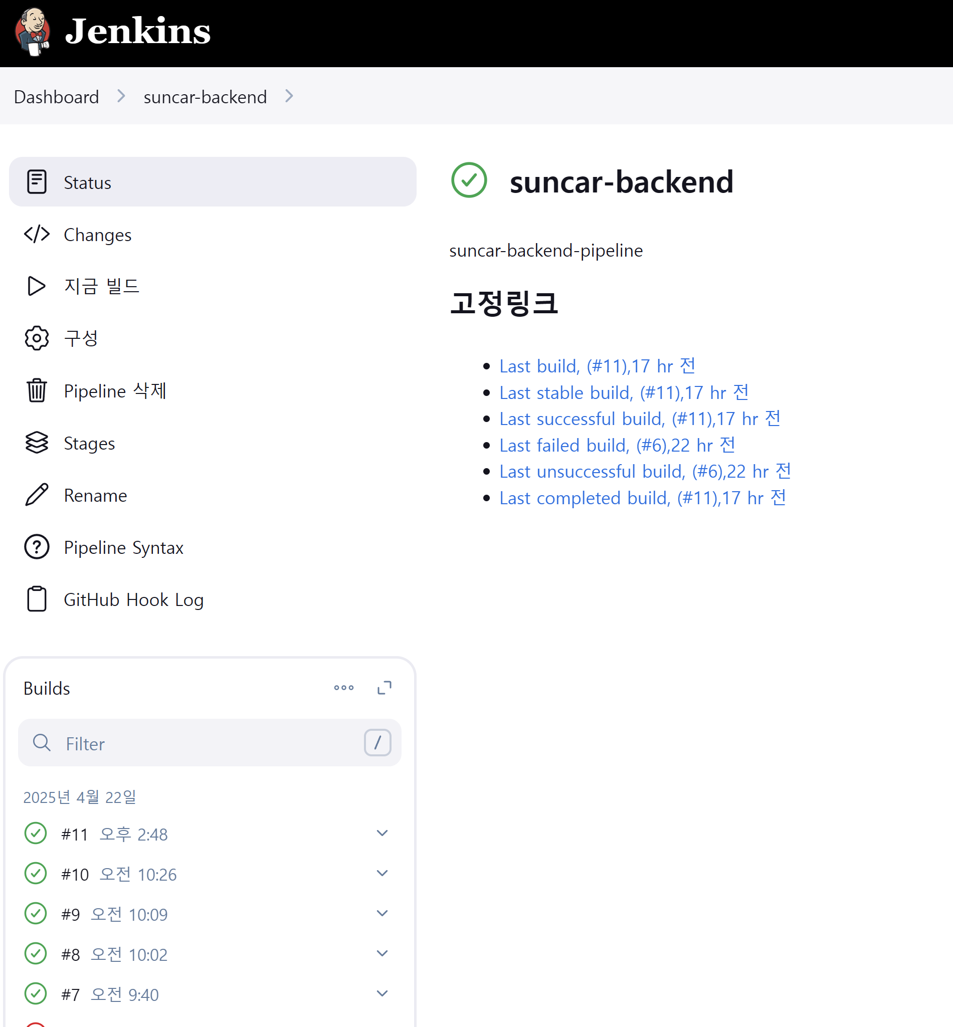The width and height of the screenshot is (953, 1027).
Task: Go to Dashboard breadcrumb
Action: 56,97
